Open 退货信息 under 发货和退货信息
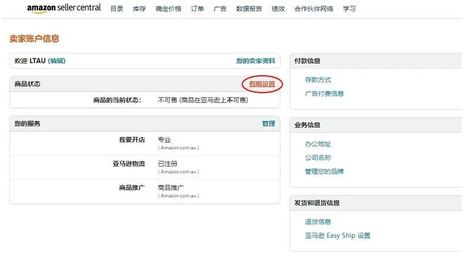The image size is (464, 257). click(318, 221)
